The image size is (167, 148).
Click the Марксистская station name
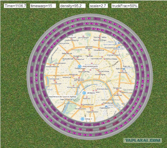pyautogui.click(x=127, y=92)
